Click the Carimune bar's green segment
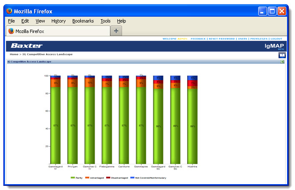 tap(124, 125)
